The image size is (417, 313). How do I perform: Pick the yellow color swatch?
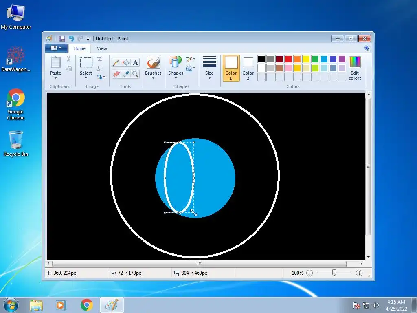point(306,59)
